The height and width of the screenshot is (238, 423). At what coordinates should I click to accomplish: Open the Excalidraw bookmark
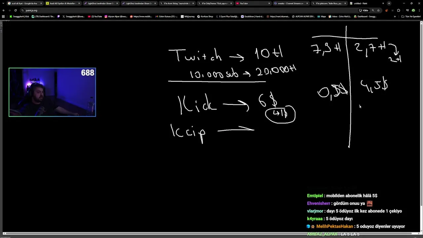point(252,17)
